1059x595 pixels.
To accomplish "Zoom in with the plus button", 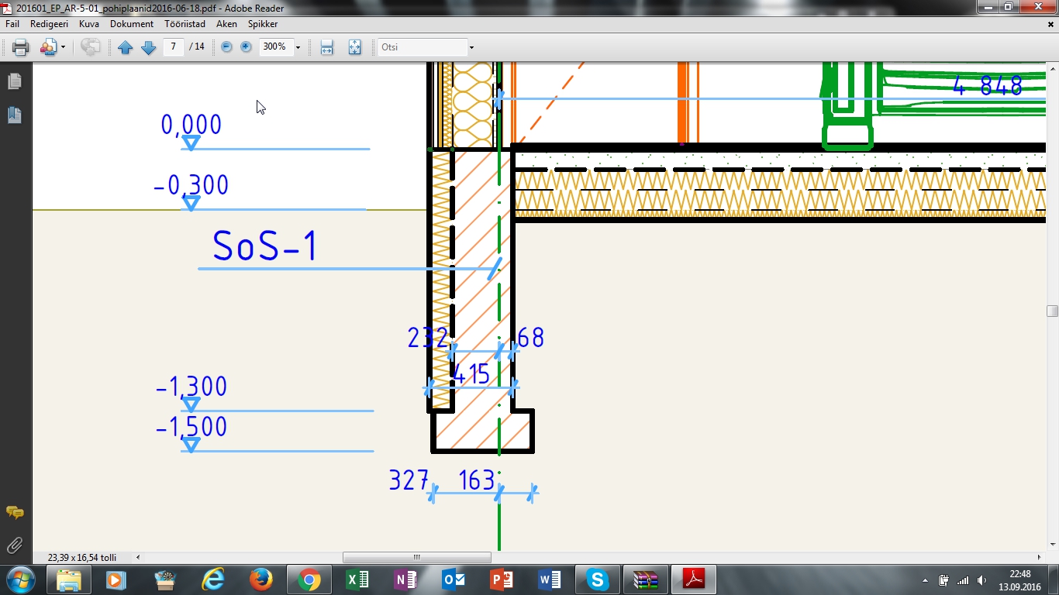I will 246,47.
